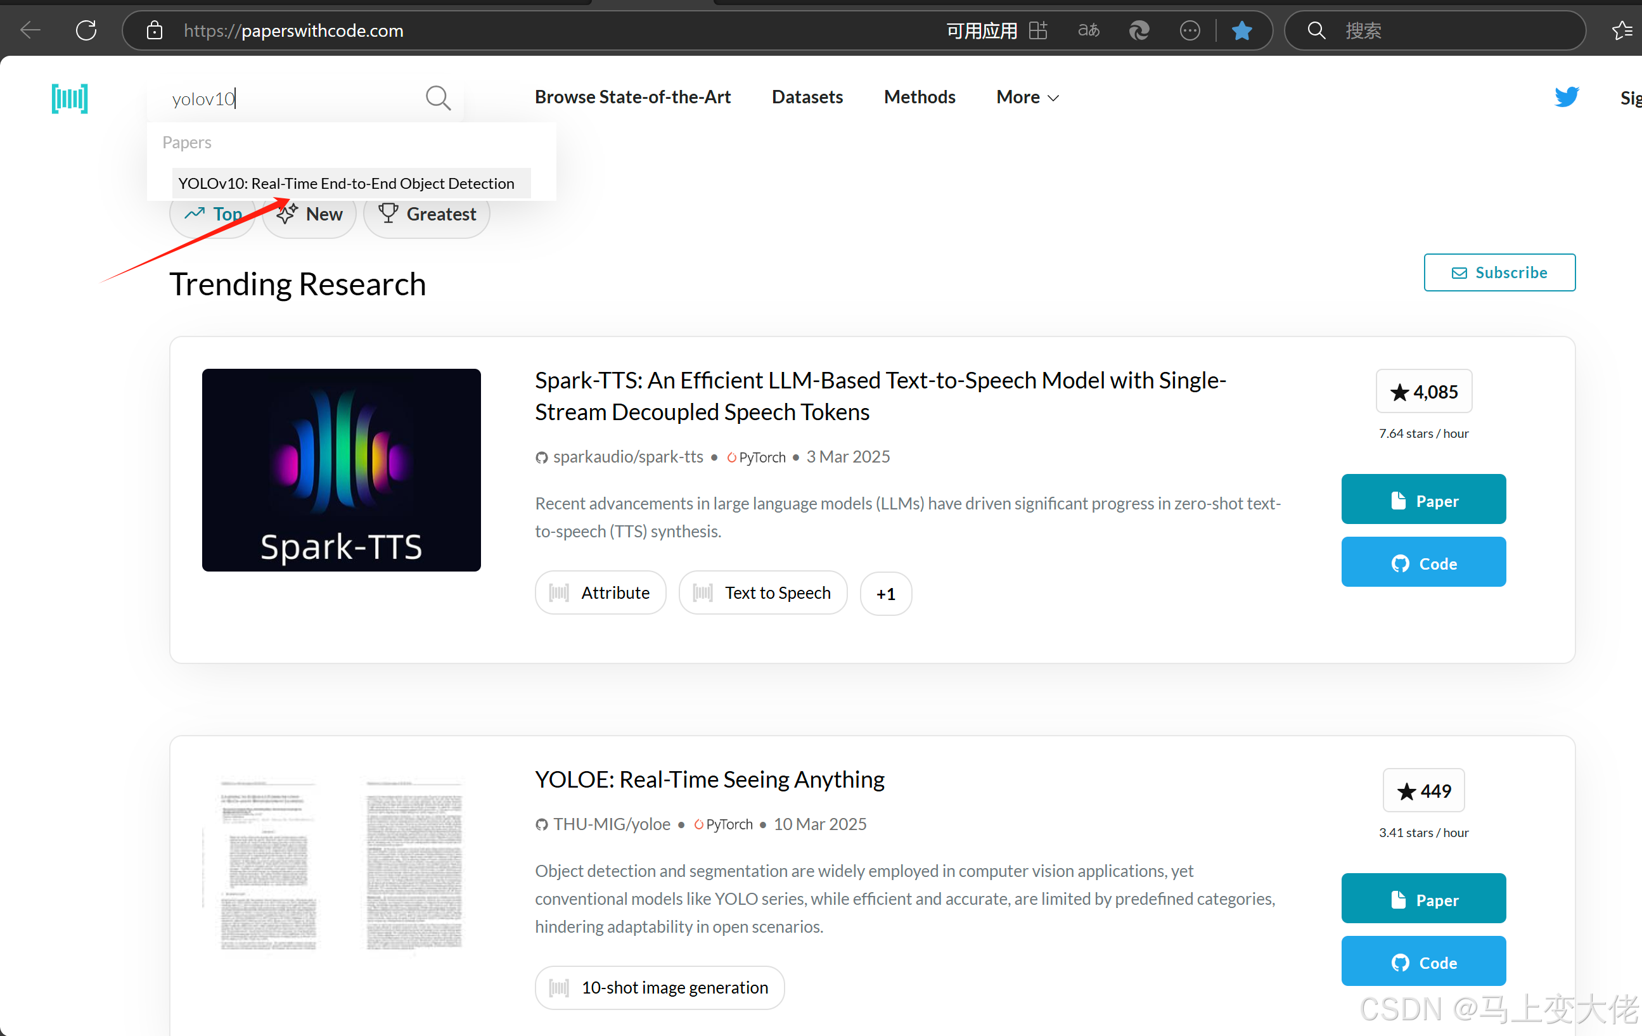
Task: Open the YOLOE Code button
Action: pyautogui.click(x=1423, y=962)
